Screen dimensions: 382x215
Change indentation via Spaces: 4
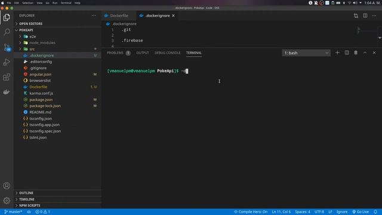point(303,212)
